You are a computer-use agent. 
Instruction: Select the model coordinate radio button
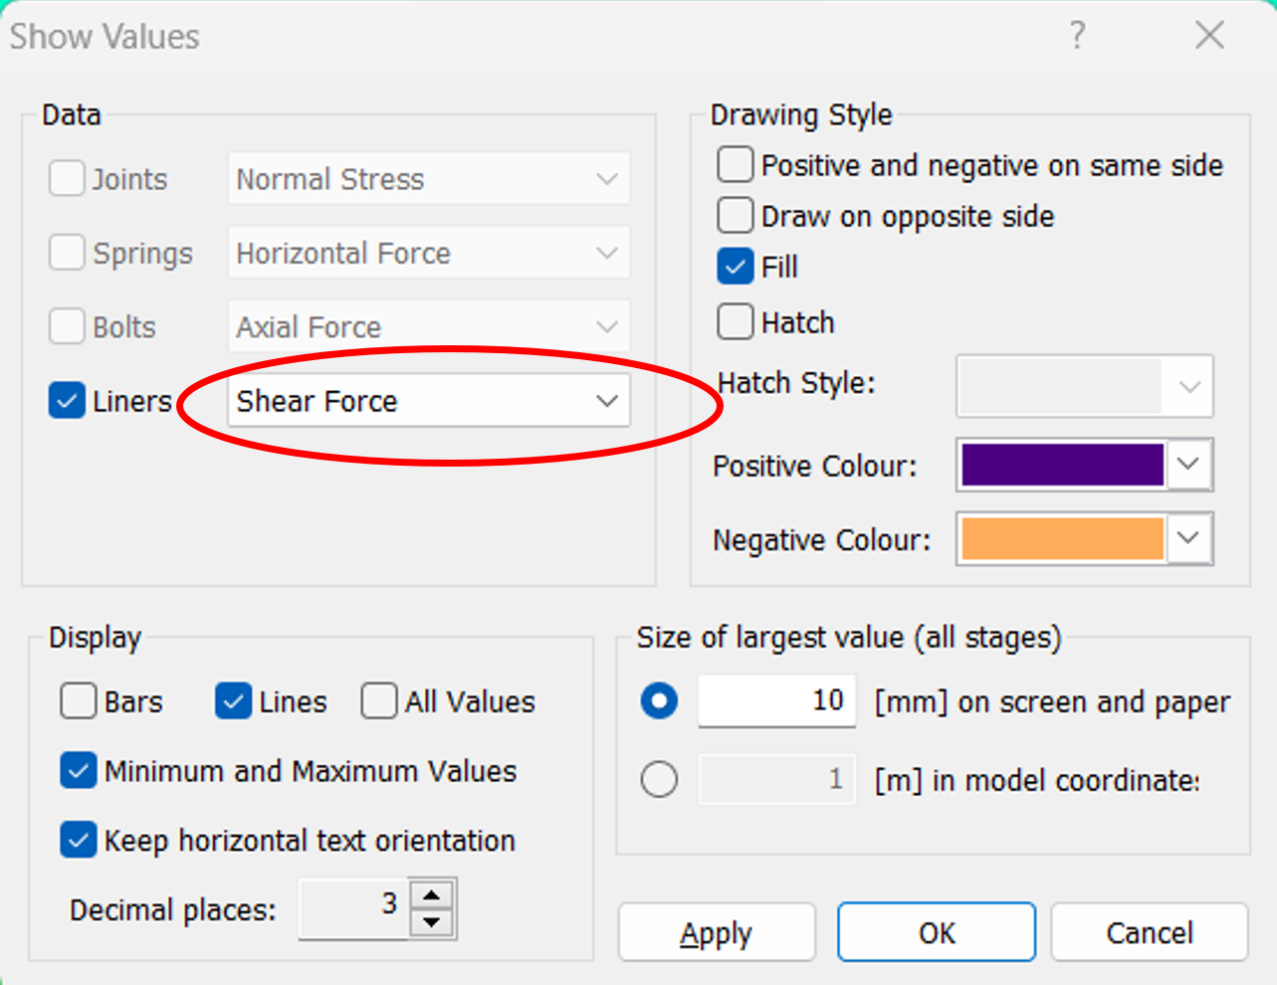coord(659,779)
